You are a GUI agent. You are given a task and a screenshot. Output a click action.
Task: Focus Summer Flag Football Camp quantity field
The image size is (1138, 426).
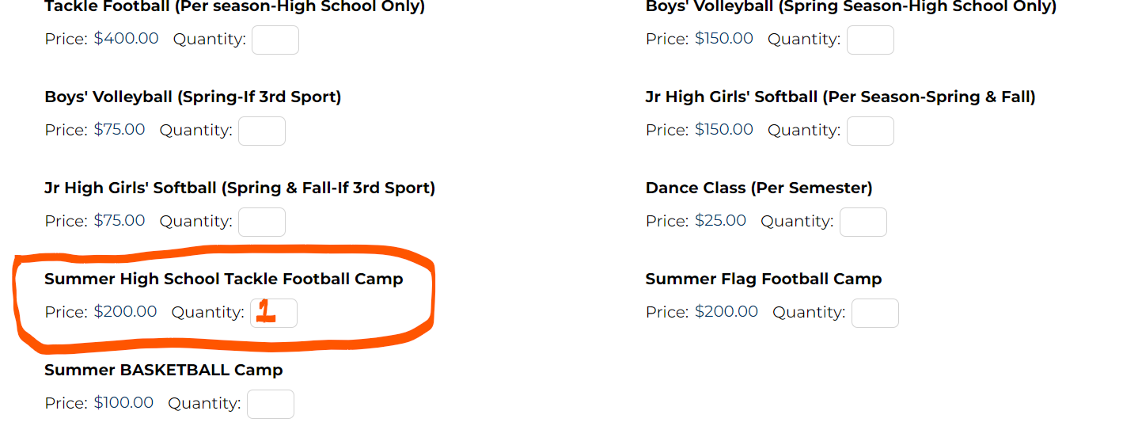coord(875,313)
